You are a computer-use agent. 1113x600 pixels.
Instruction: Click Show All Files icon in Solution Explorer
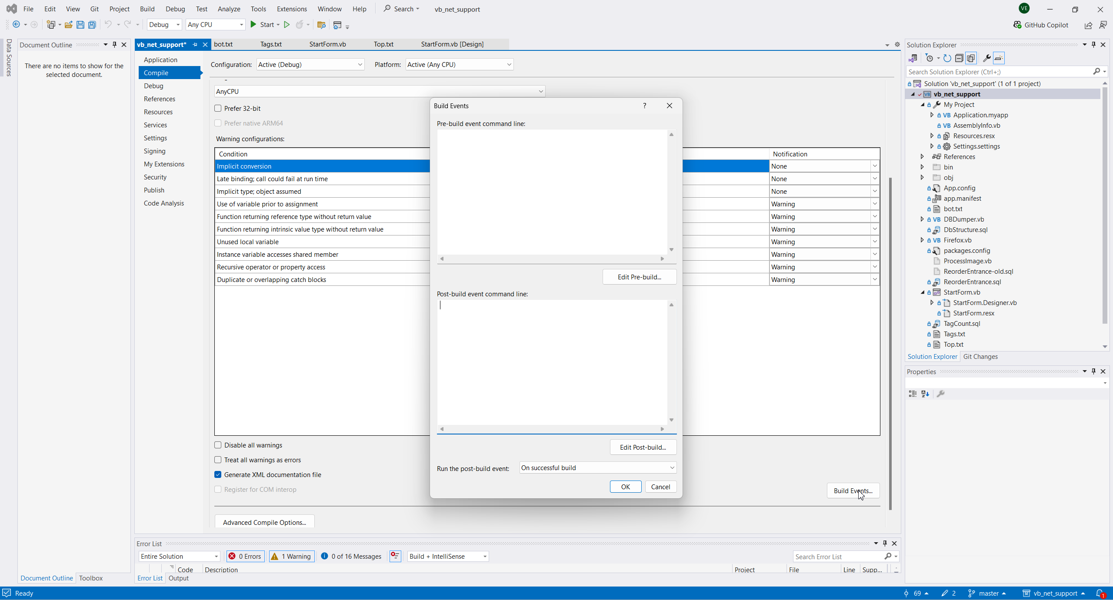(971, 58)
